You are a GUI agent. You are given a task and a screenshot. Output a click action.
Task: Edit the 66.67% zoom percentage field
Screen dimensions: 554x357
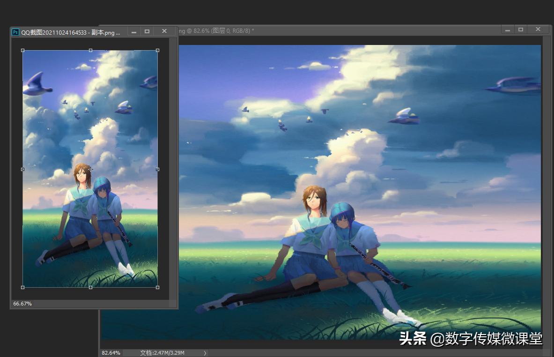click(22, 303)
